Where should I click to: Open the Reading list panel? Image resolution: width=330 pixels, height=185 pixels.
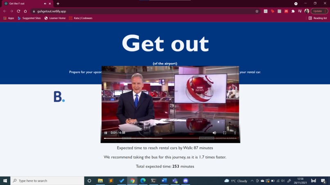pos(318,18)
